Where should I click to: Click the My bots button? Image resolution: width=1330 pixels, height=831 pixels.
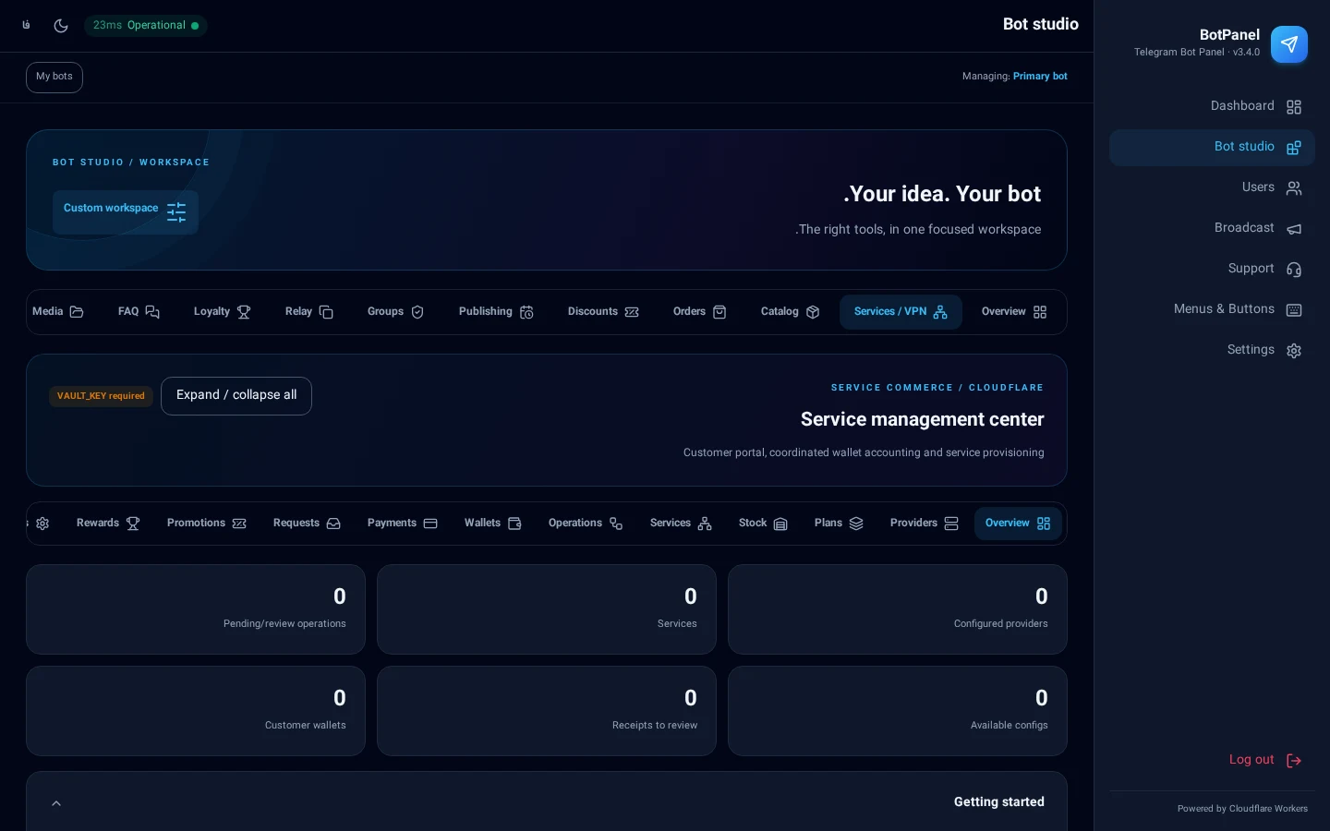point(54,78)
